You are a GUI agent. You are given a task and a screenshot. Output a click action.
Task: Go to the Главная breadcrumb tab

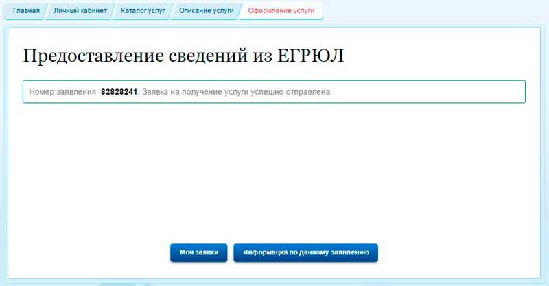click(x=26, y=11)
